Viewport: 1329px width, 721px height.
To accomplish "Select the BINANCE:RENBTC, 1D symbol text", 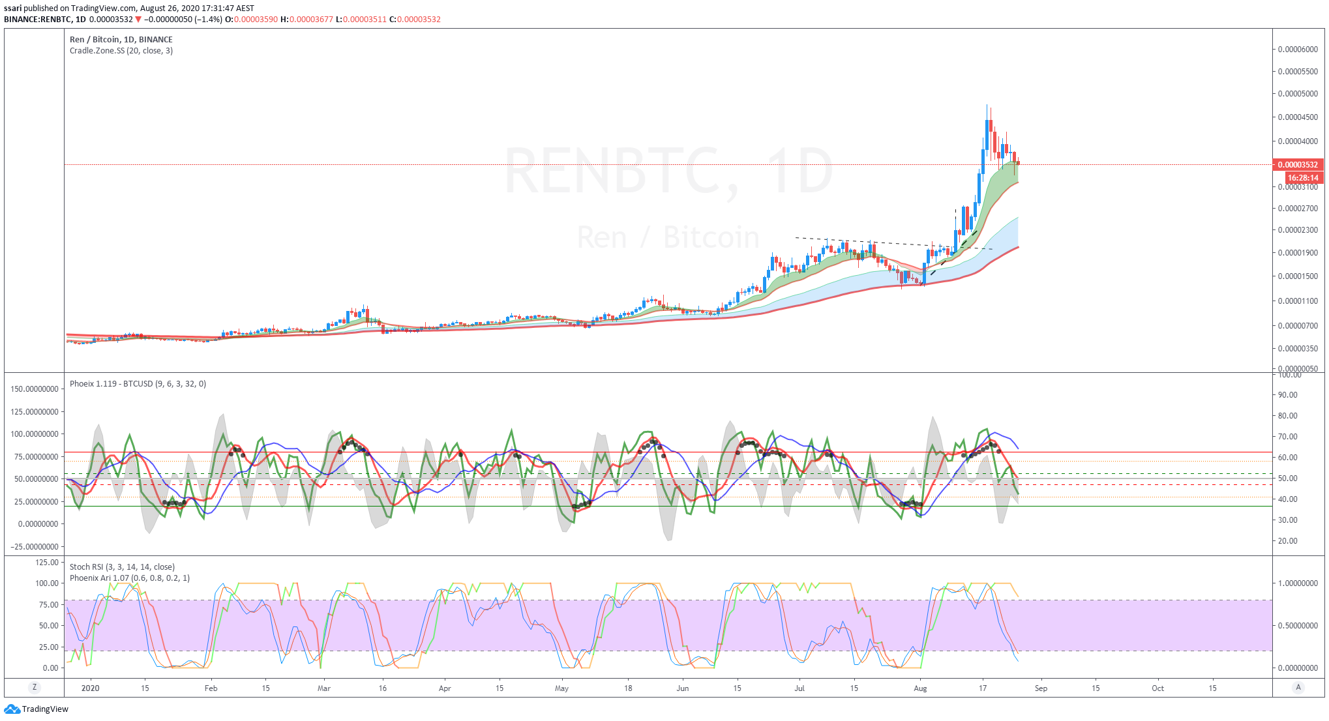I will coord(45,20).
